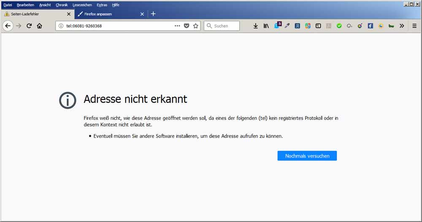
Task: Open the Firefox hamburger menu
Action: point(414,26)
